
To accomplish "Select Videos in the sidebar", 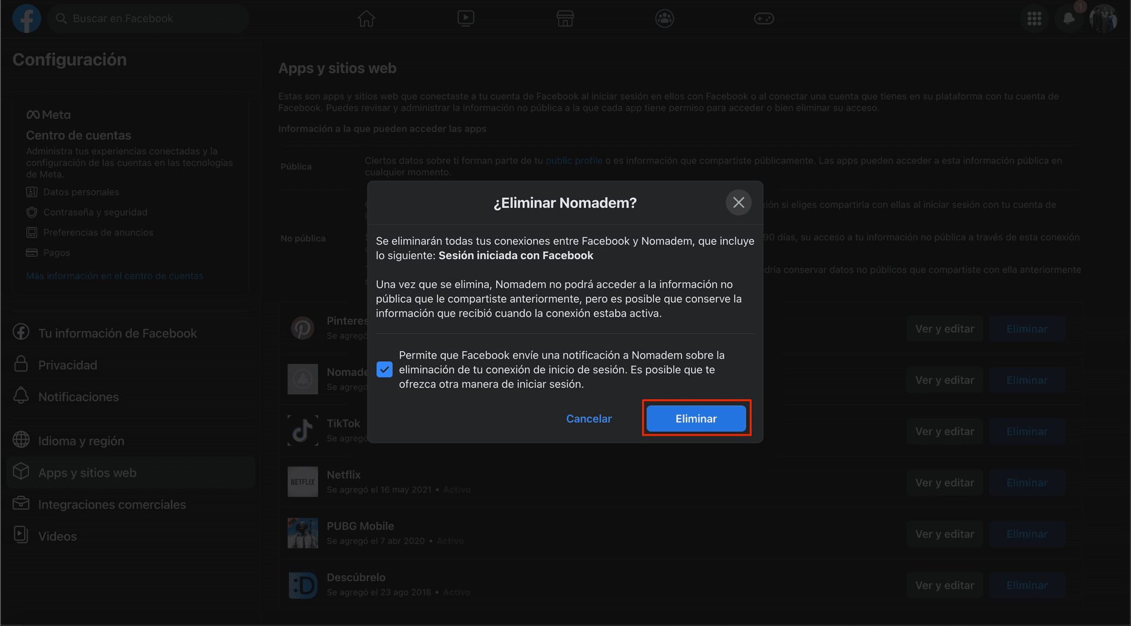I will click(131, 536).
